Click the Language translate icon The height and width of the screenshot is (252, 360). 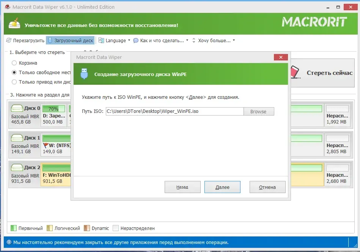[101, 40]
